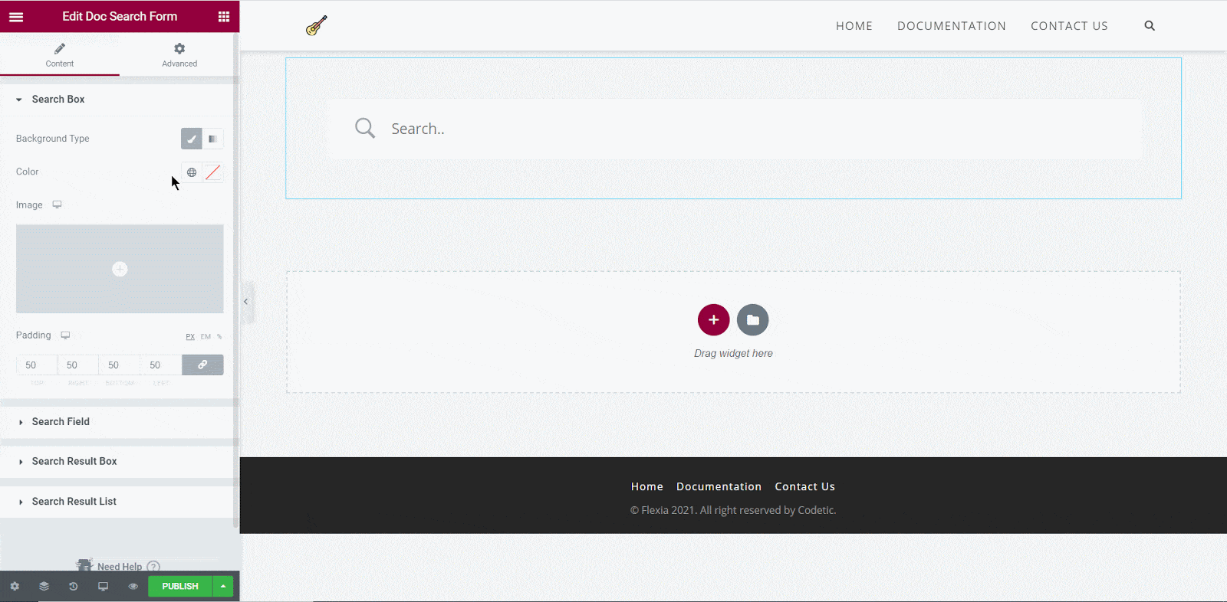Select gradient background type
This screenshot has width=1227, height=602.
coord(213,139)
